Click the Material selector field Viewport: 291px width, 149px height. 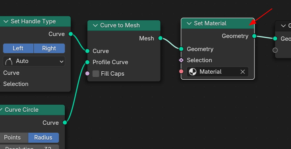(x=217, y=72)
